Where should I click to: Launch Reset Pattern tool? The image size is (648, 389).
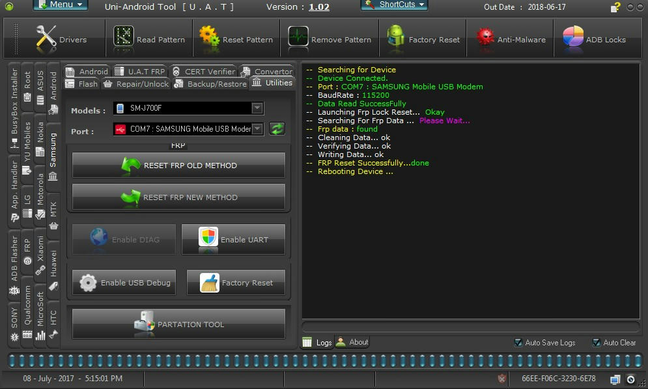point(236,38)
